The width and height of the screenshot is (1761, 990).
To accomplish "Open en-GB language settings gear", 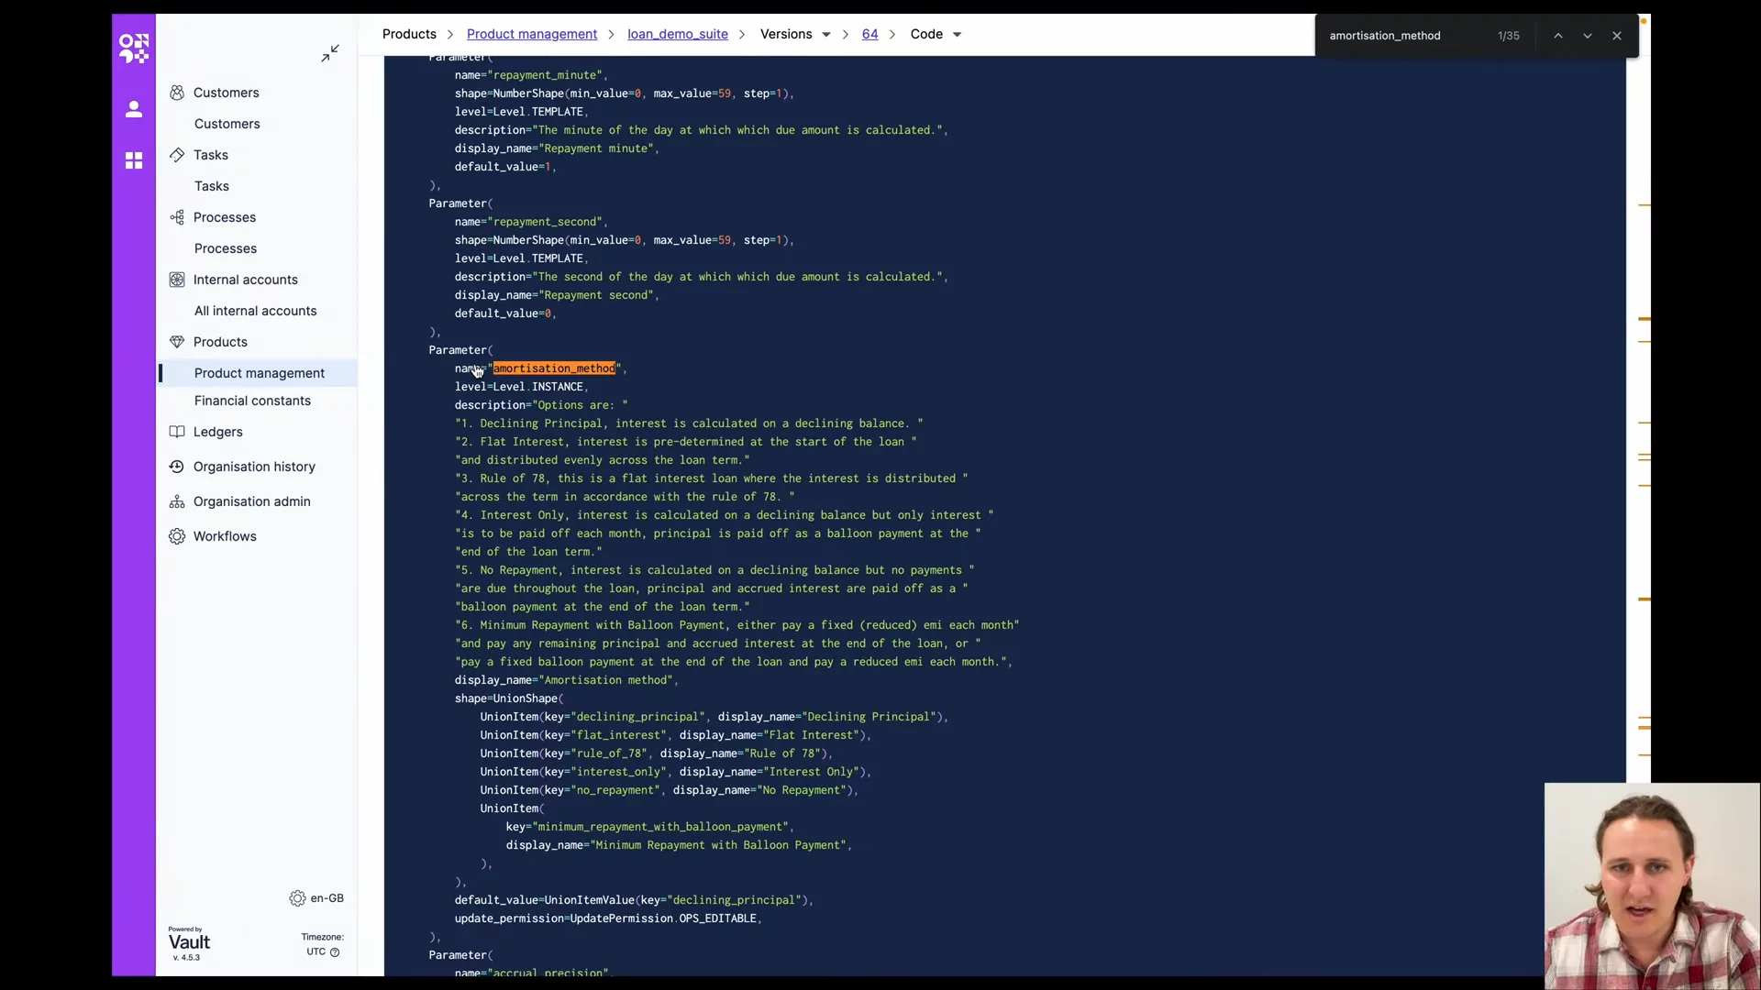I will click(x=297, y=898).
